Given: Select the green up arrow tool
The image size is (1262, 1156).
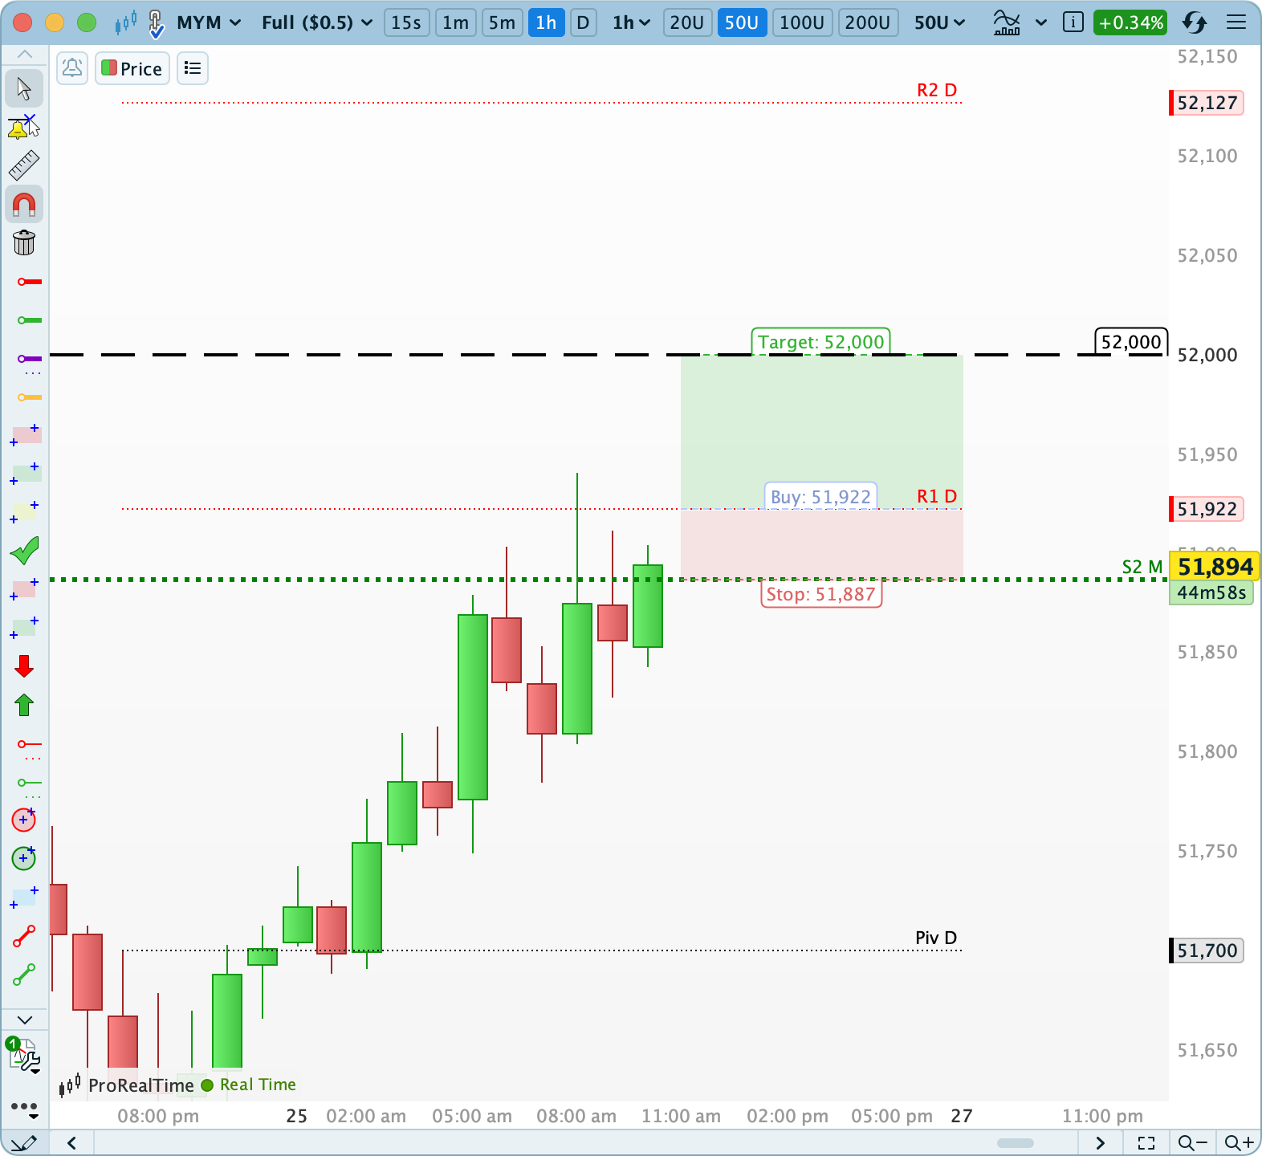Looking at the screenshot, I should (x=24, y=705).
